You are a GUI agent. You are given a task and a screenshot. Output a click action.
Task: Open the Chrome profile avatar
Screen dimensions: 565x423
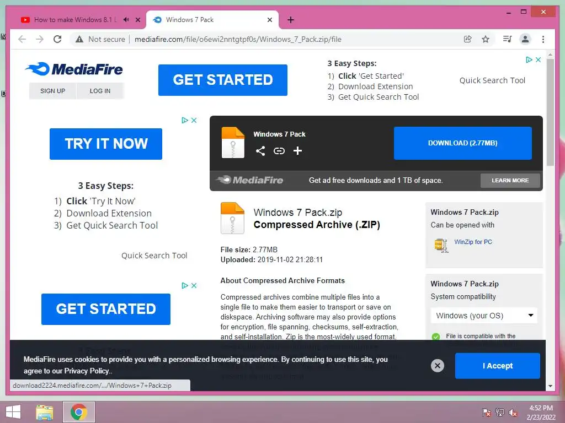(x=525, y=39)
